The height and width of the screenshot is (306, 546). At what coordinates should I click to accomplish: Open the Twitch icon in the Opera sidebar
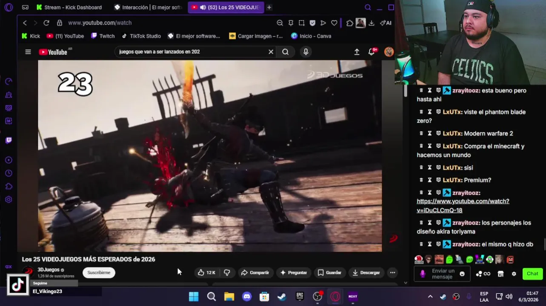coord(9,141)
